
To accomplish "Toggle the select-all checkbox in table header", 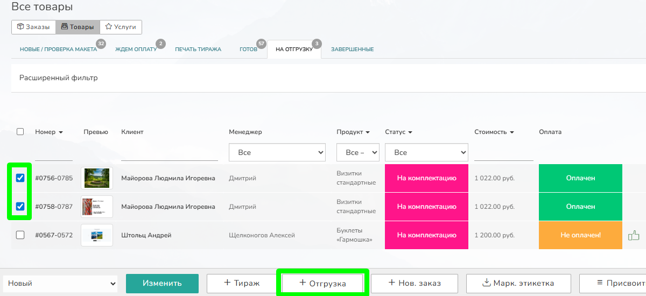I will tap(20, 132).
